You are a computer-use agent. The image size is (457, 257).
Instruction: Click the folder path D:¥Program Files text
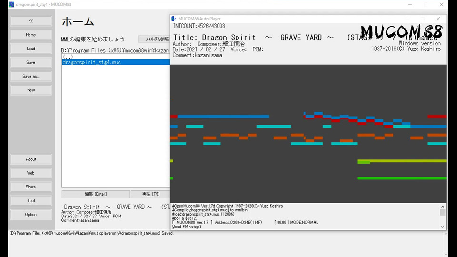click(115, 50)
